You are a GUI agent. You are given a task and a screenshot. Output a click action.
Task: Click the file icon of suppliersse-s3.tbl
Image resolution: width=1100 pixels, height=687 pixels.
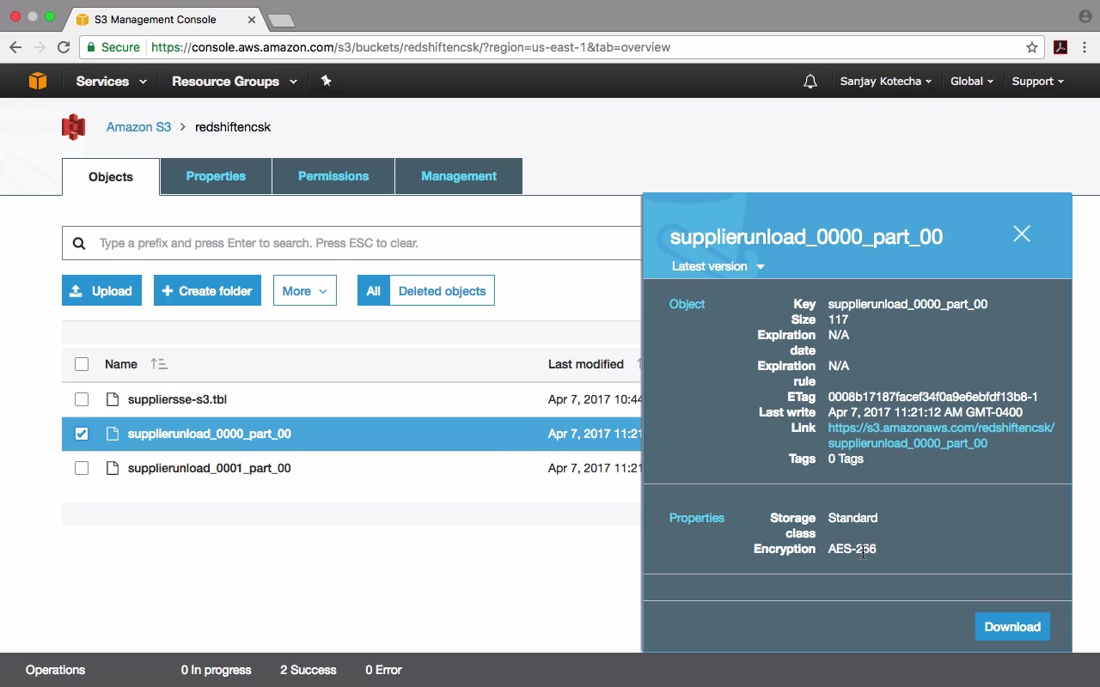click(112, 399)
